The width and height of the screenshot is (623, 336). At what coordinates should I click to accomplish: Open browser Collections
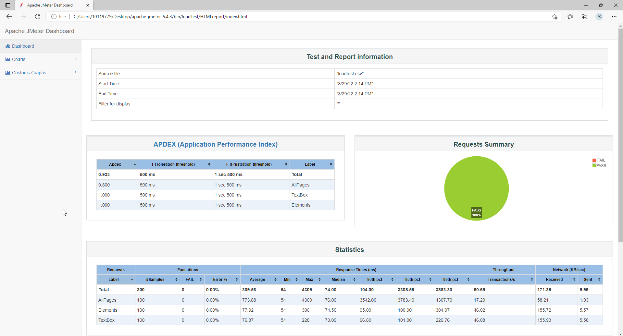click(x=584, y=17)
